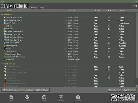The height and width of the screenshot is (103, 138).
Task: Click Add non-Steam game button
Action: (13, 90)
